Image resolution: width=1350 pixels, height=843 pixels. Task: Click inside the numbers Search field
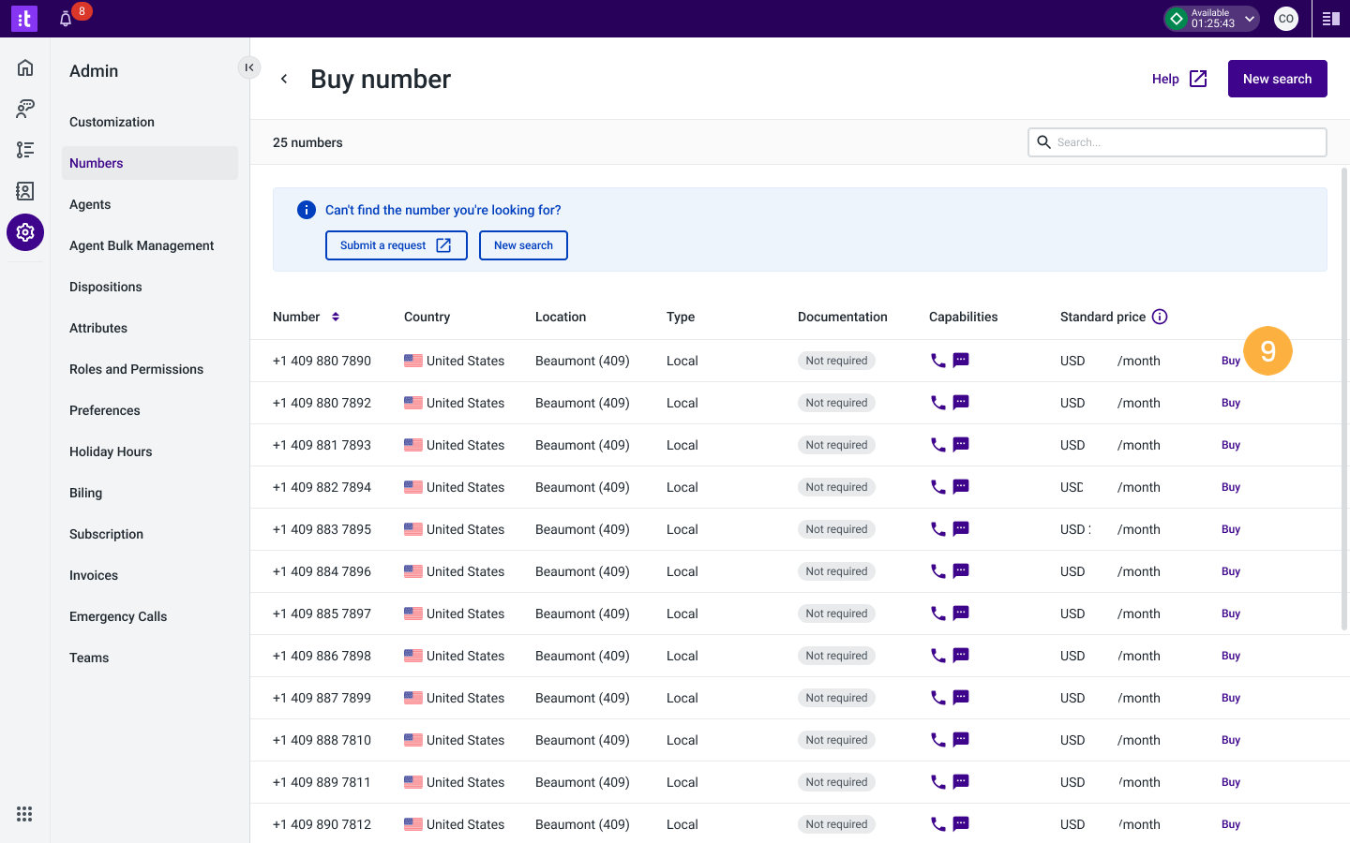coord(1177,141)
